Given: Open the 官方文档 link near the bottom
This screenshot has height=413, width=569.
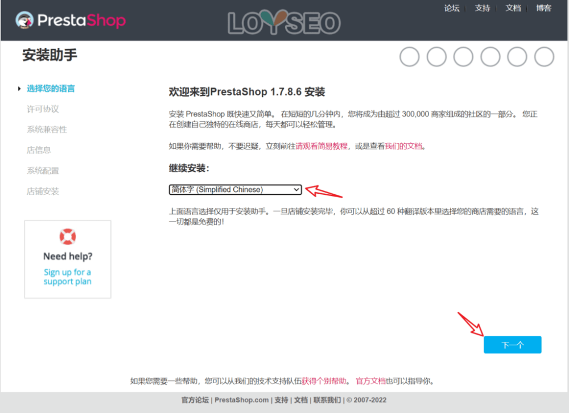Looking at the screenshot, I should click(370, 381).
